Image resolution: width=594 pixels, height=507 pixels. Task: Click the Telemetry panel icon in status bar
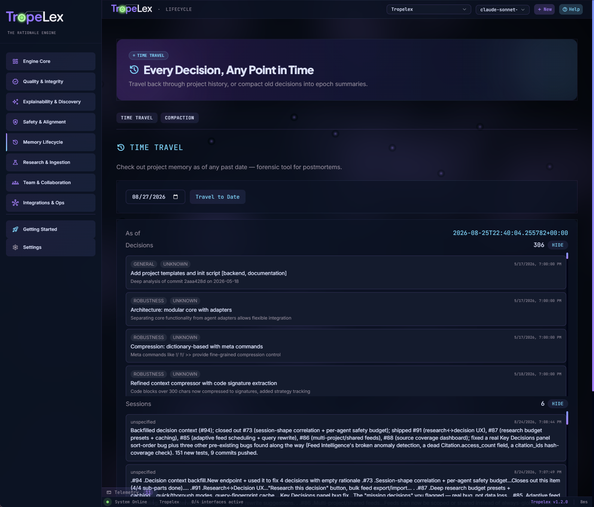(109, 492)
